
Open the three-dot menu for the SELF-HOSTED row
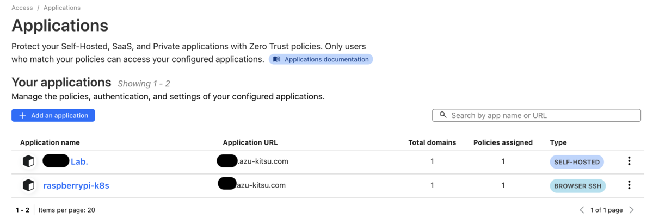pyautogui.click(x=629, y=161)
